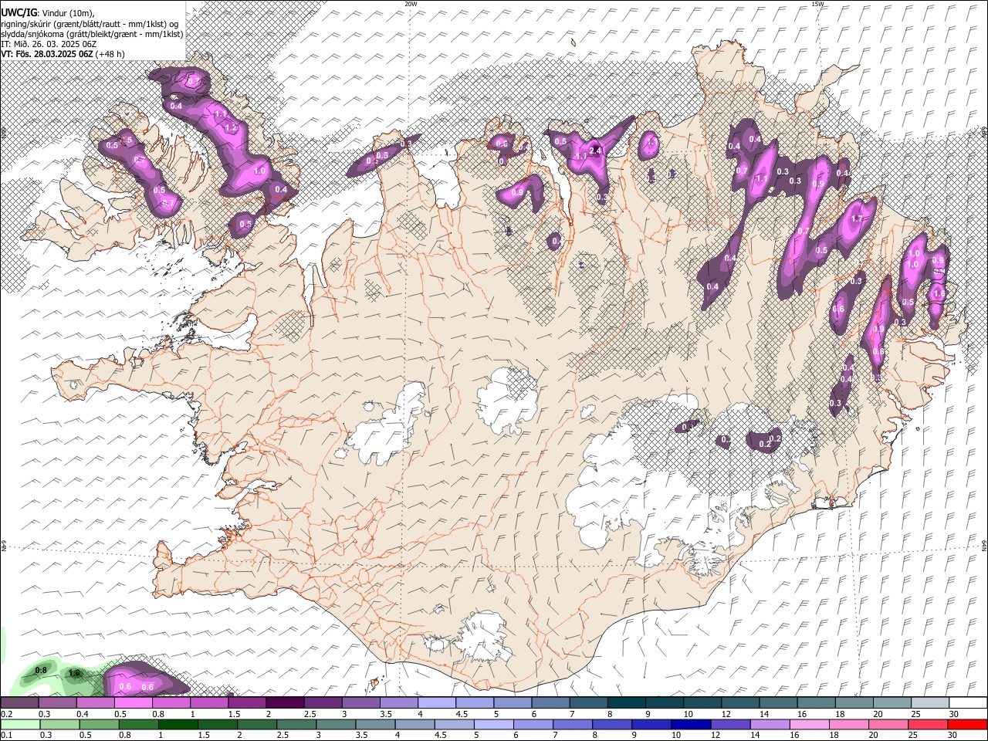Pick top-row legend swatch between 18 and 20
Screen dimensions: 988x741
click(x=854, y=703)
